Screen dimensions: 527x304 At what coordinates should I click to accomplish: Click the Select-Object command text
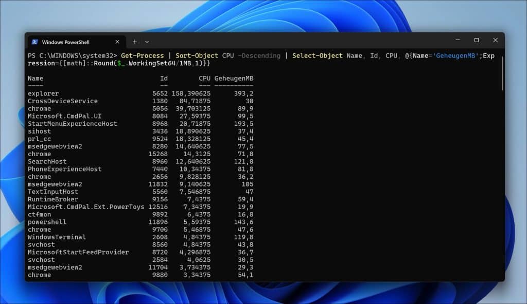tap(318, 55)
